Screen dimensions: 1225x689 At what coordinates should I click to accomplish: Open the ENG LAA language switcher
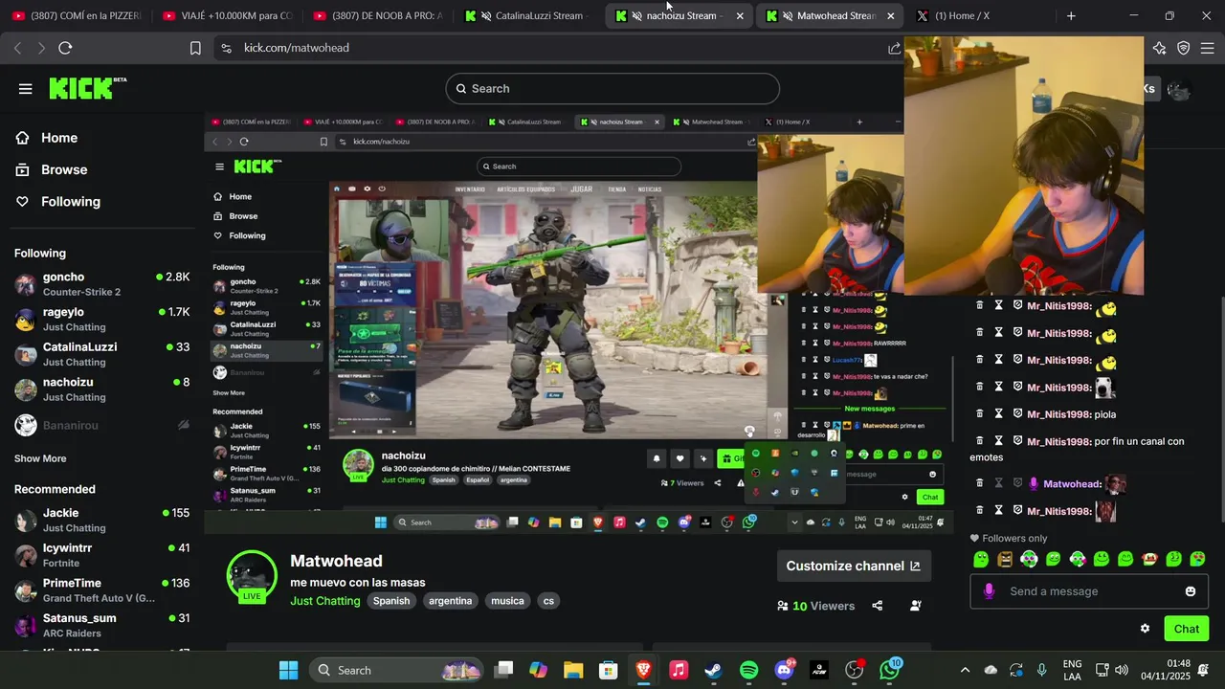(1073, 670)
